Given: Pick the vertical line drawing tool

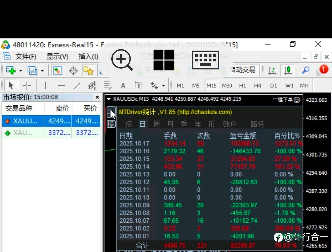Looking at the screenshot, I should coord(46,86).
